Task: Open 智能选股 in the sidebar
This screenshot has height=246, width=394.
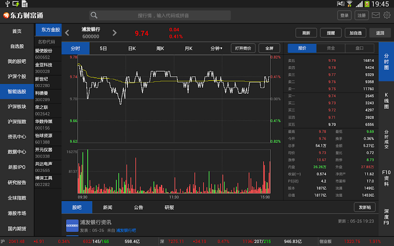Action: [17, 92]
